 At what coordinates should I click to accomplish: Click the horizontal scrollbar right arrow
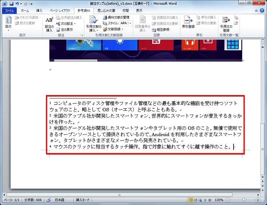[258, 195]
